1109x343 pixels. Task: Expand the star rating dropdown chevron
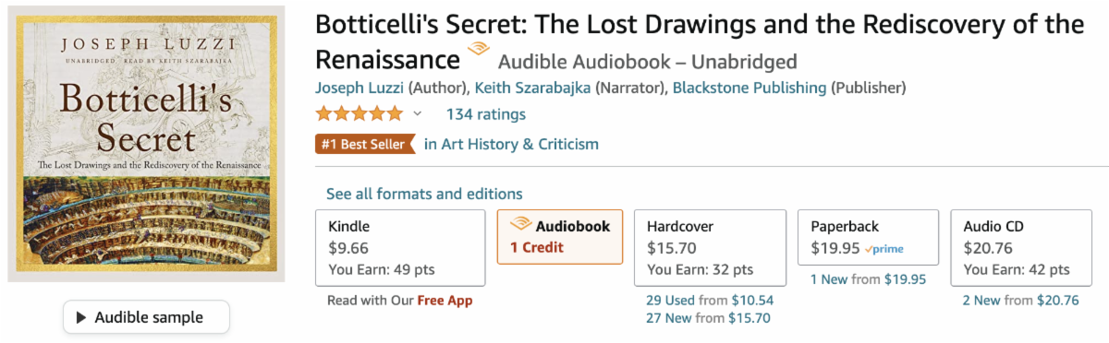click(417, 114)
